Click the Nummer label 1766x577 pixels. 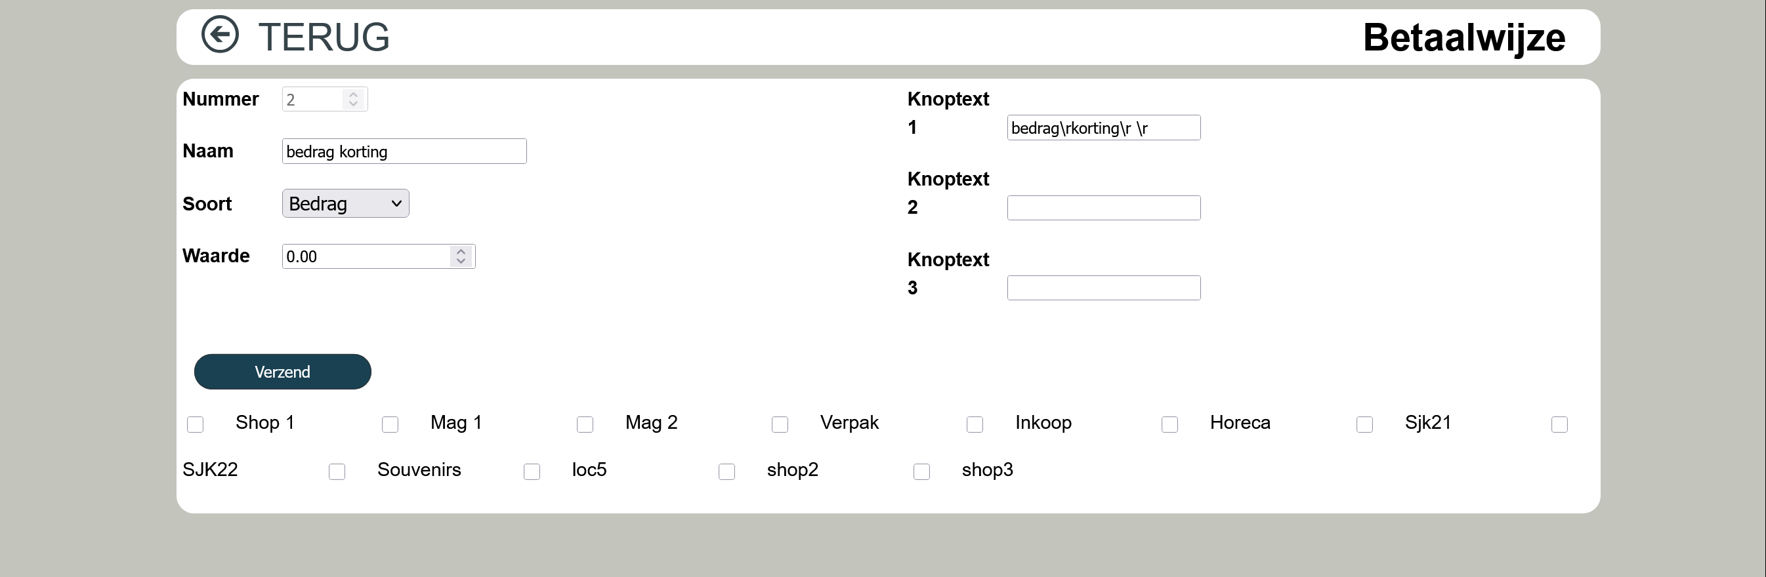tap(220, 98)
